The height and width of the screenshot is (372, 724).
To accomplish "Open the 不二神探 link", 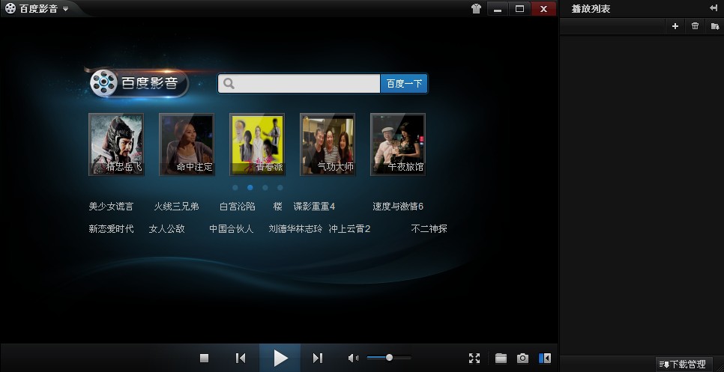I will point(429,228).
